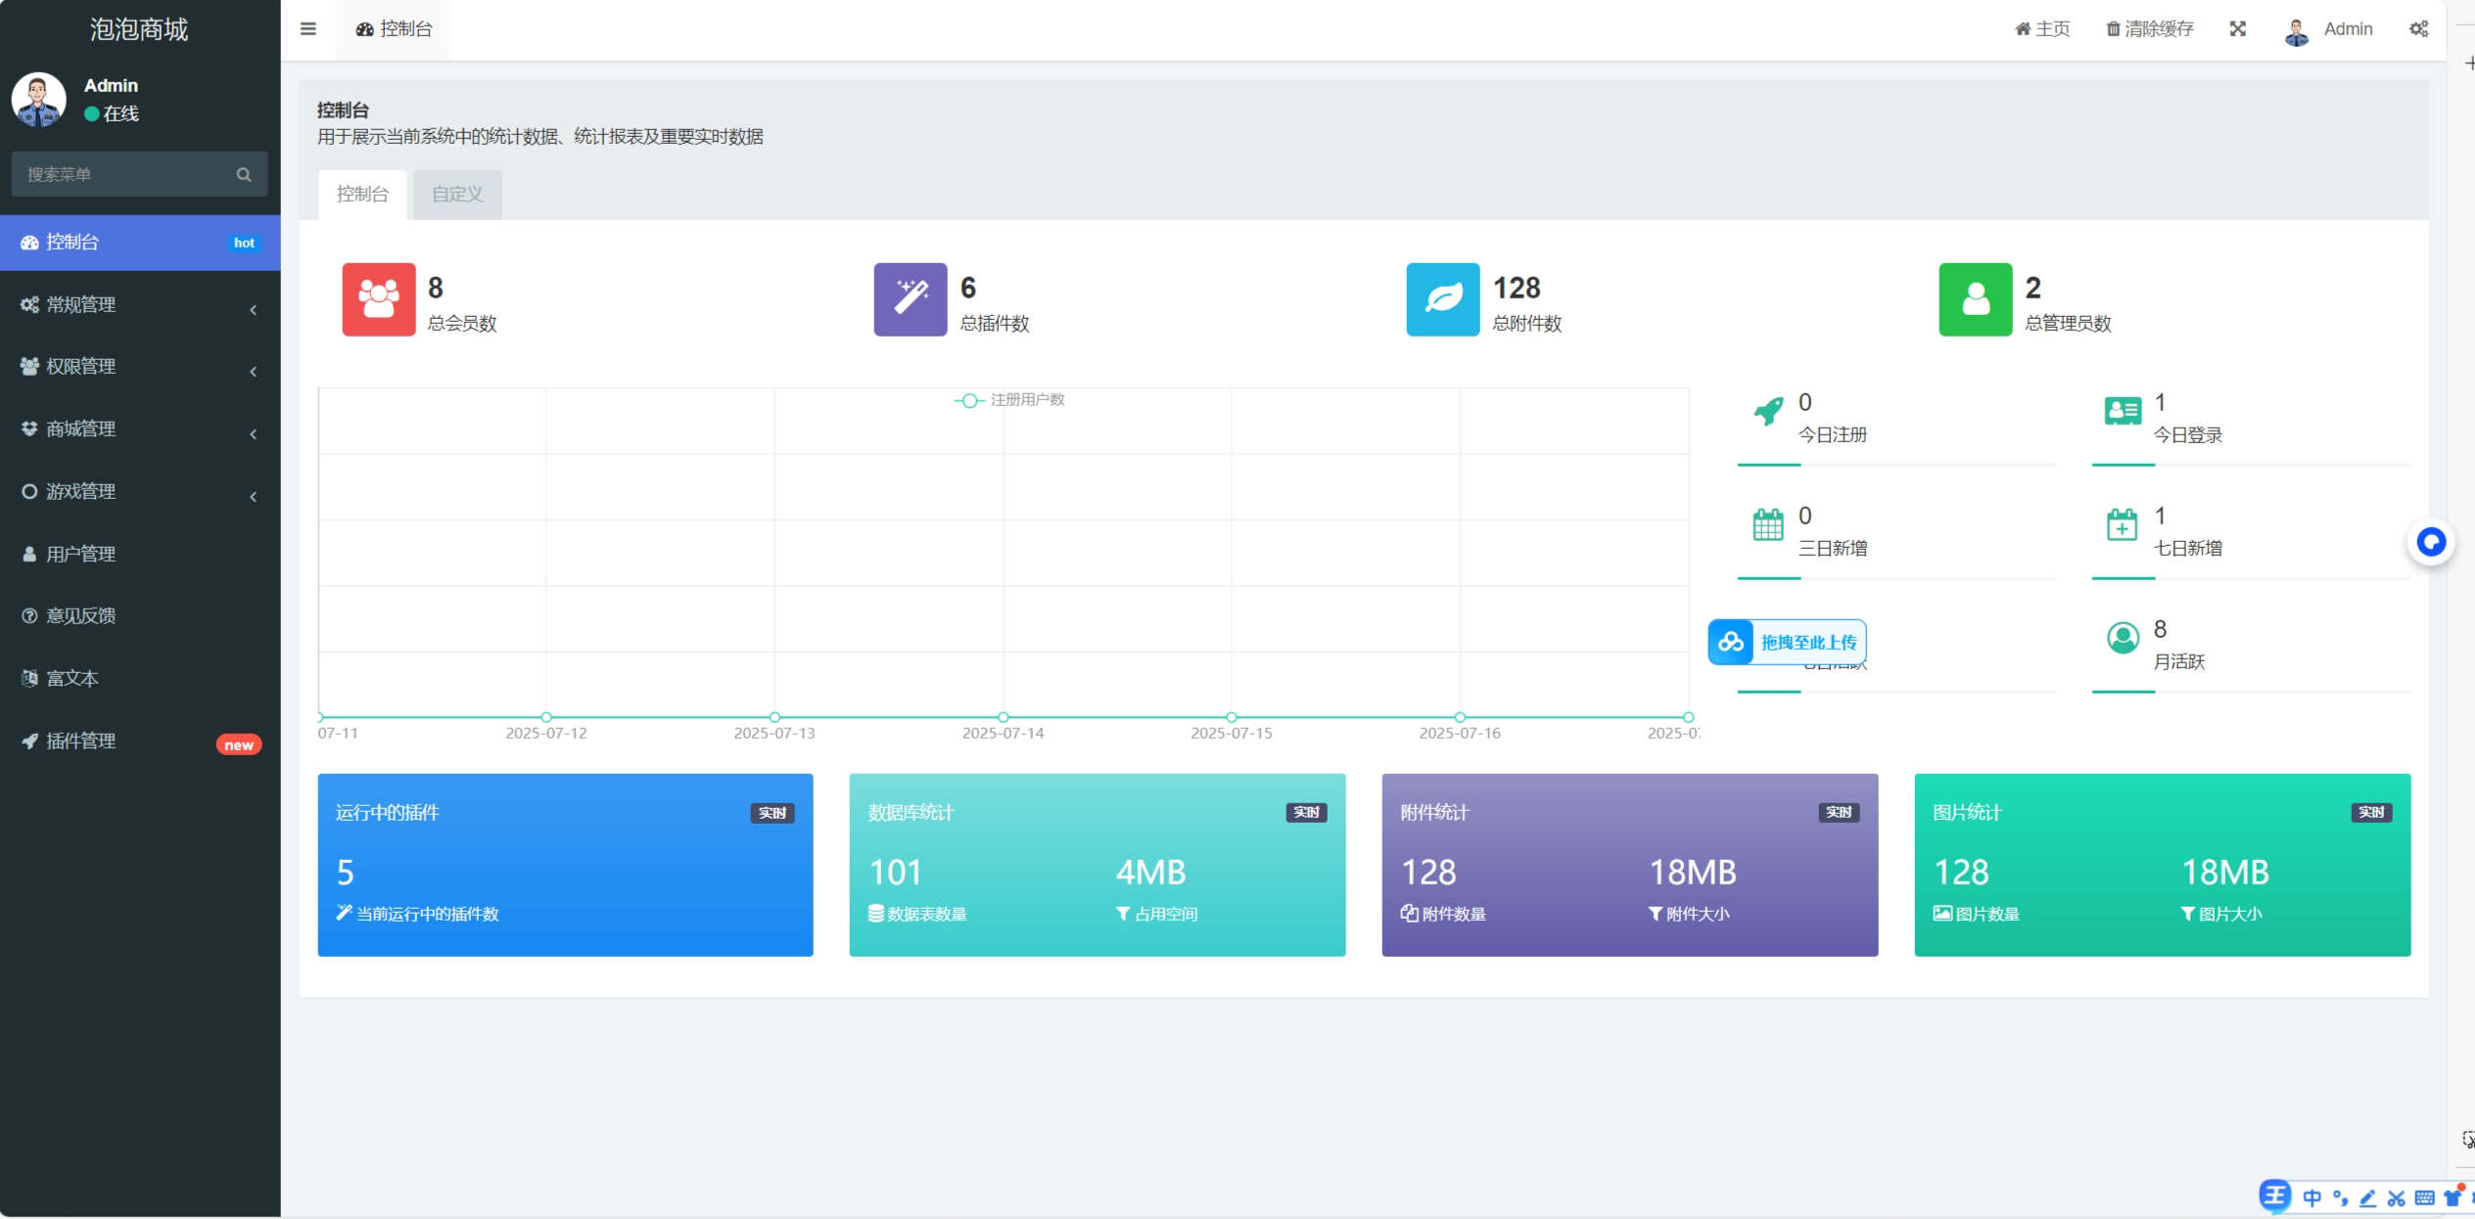Viewport: 2475px width, 1219px height.
Task: Click the 实时 badge on 数据库统计 card
Action: pos(1306,813)
